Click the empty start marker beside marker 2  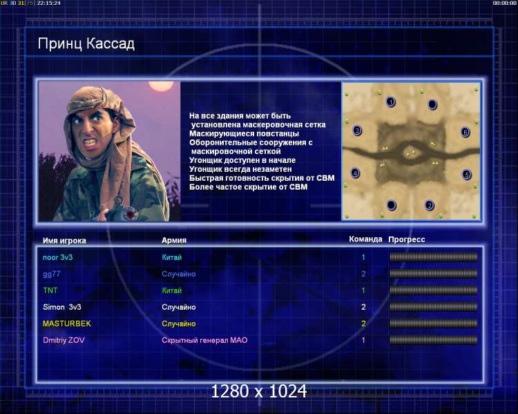(x=392, y=205)
